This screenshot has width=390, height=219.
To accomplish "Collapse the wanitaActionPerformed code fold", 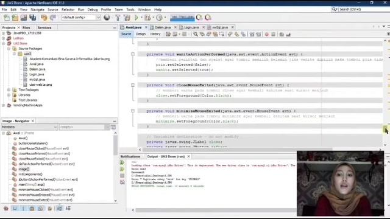I will [x=133, y=54].
